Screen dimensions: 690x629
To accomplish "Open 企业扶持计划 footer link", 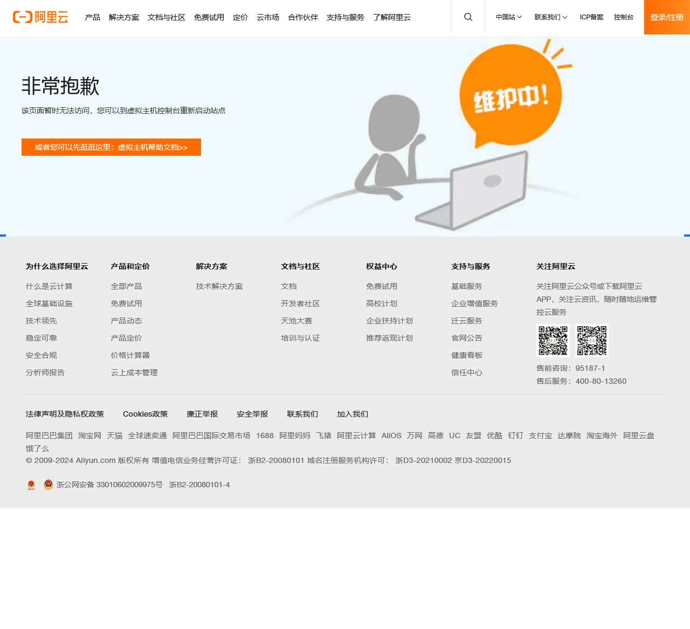I will (x=390, y=321).
